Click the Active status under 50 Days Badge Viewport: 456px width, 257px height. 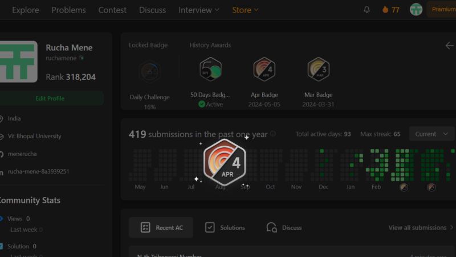click(210, 104)
